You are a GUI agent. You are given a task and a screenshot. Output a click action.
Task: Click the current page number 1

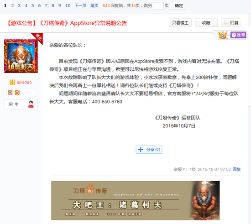[5, 6]
